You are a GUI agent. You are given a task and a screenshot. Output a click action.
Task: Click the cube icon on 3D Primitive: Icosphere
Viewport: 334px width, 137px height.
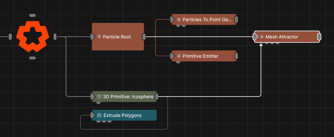[x=99, y=97]
